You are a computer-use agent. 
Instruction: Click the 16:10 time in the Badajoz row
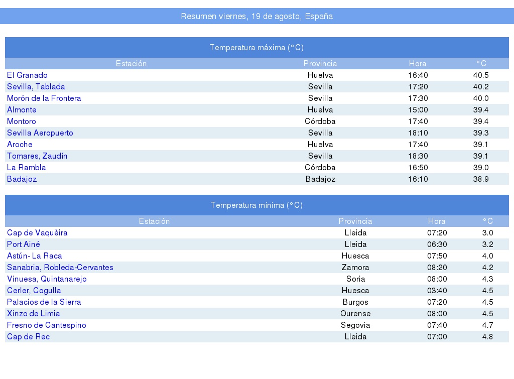[x=418, y=179]
